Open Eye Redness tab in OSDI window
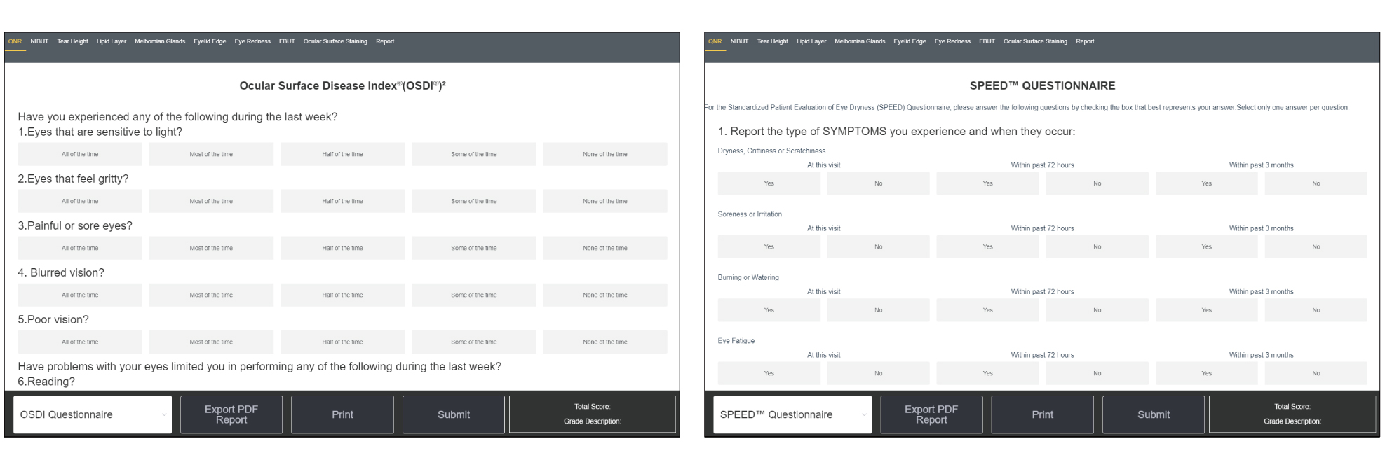The image size is (1385, 474). pyautogui.click(x=252, y=41)
